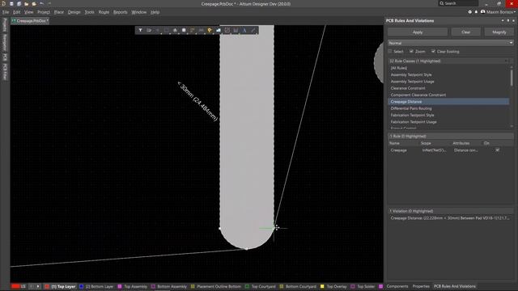Open the Normal mask mode dropdown
Screen dimensions: 518x291
(x=451, y=43)
